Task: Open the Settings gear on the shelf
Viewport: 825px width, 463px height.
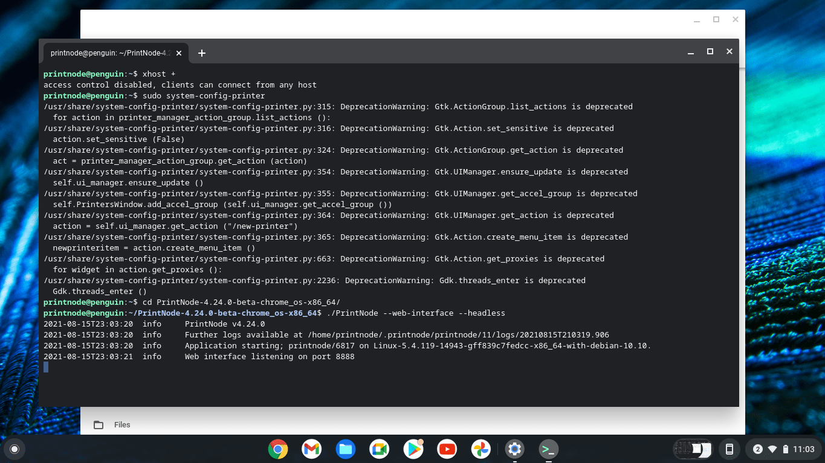Action: 515,449
